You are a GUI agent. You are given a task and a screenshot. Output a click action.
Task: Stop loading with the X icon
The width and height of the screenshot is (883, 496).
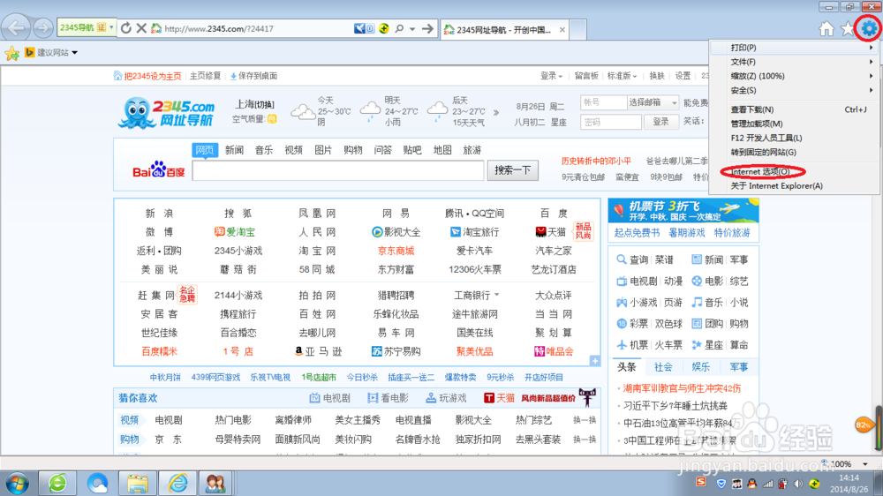tap(141, 28)
